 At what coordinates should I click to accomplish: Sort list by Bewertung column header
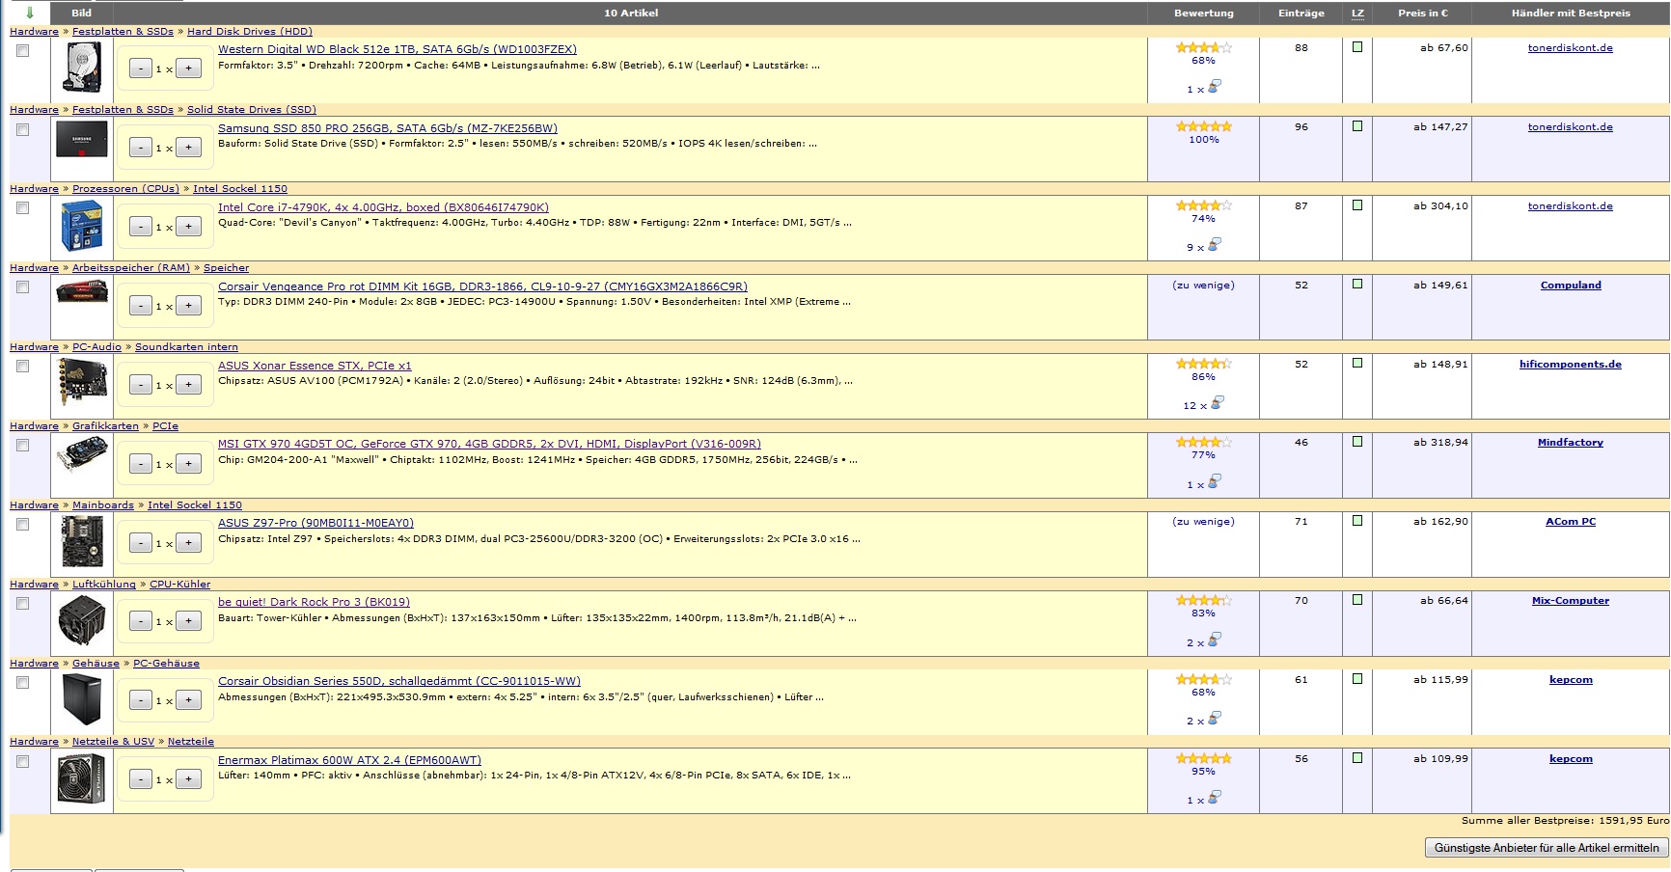[x=1203, y=13]
